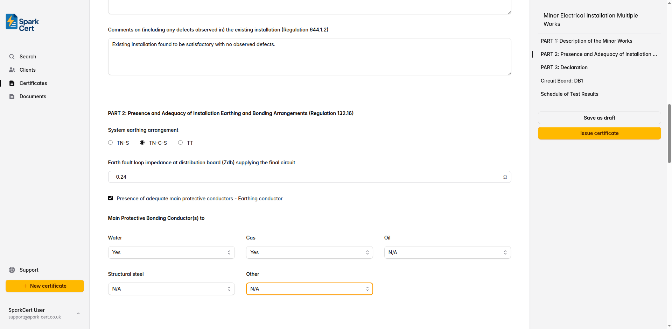Click Issue certificate
This screenshot has width=672, height=329.
coord(599,133)
